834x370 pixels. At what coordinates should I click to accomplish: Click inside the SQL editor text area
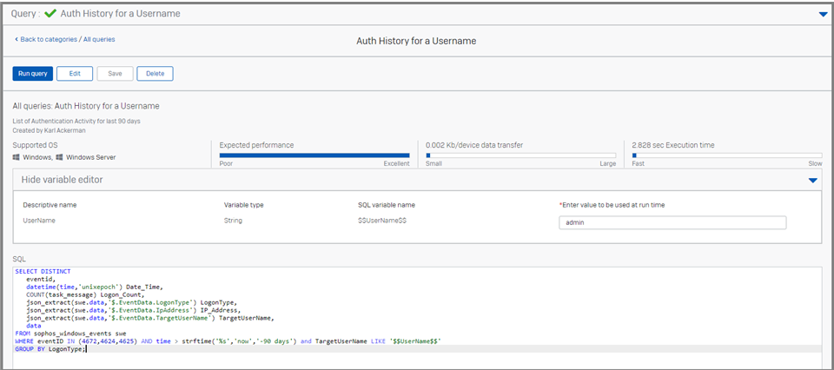[417, 319]
